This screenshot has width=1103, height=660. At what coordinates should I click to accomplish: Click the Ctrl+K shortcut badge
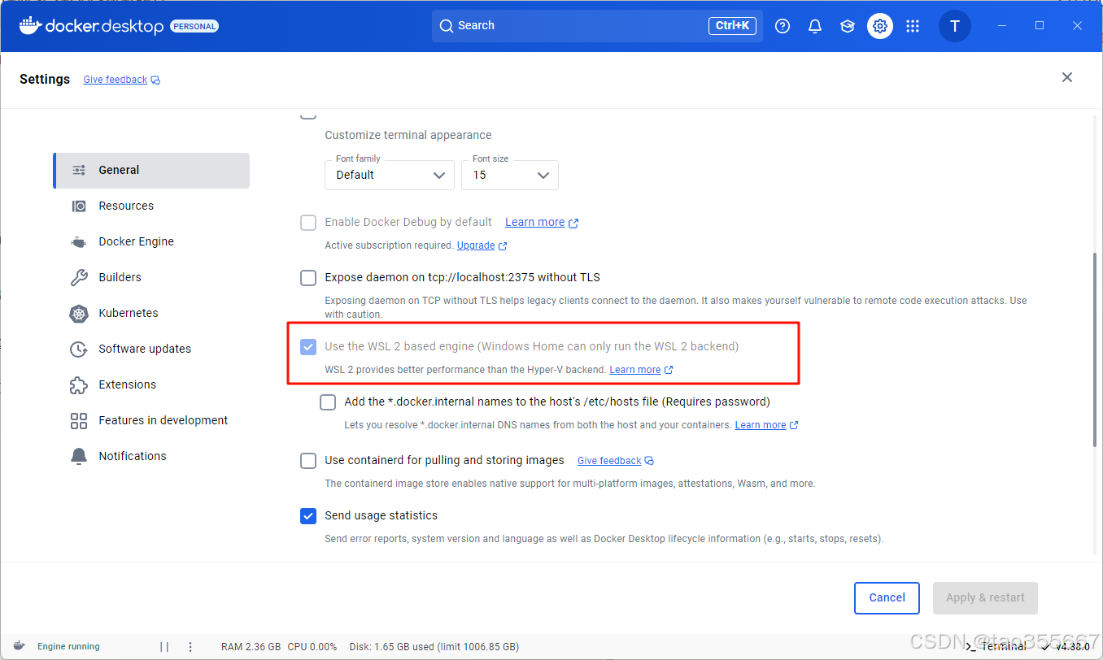coord(733,26)
